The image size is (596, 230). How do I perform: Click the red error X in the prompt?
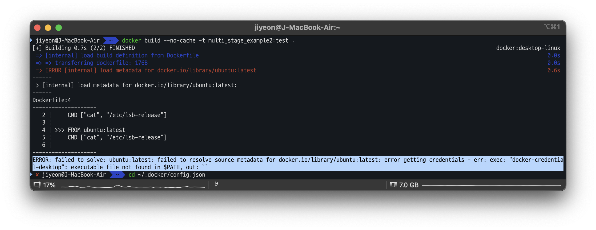(x=37, y=175)
